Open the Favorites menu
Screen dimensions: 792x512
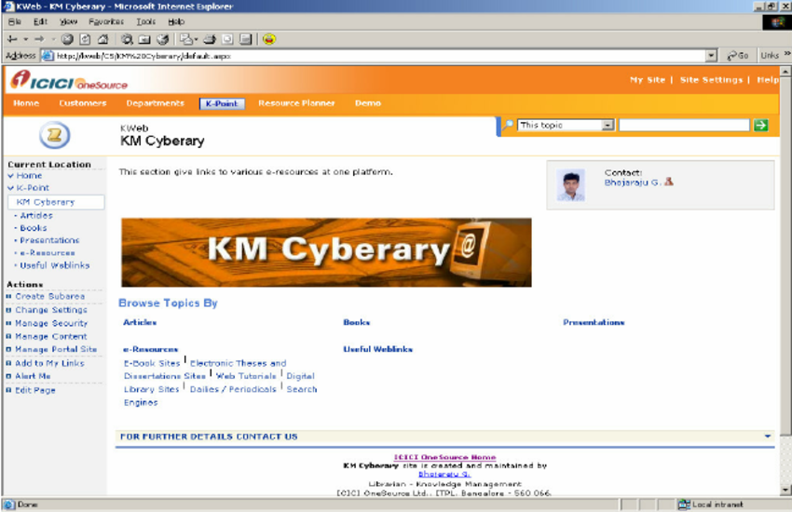[106, 21]
